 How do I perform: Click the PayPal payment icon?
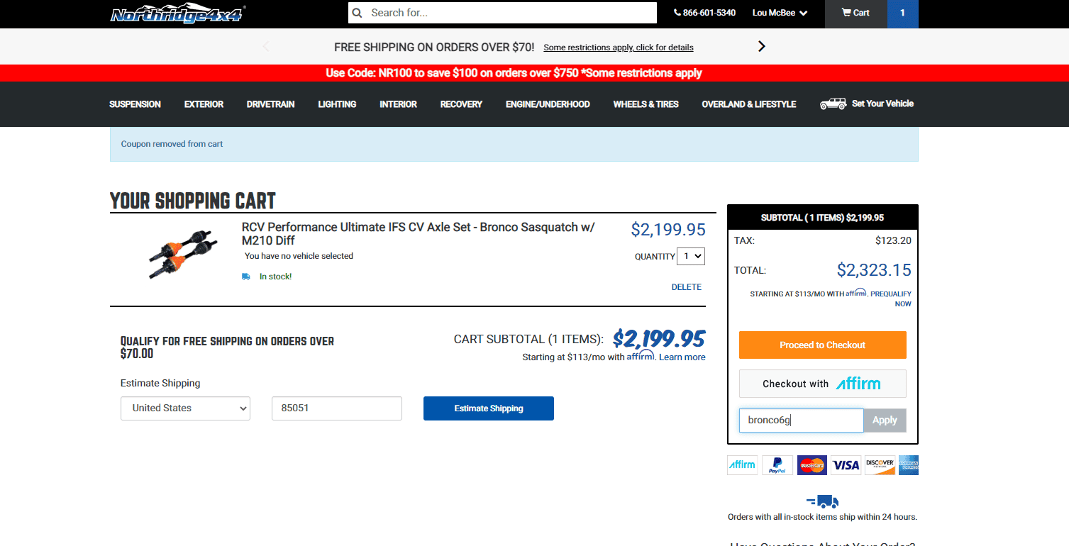[777, 465]
